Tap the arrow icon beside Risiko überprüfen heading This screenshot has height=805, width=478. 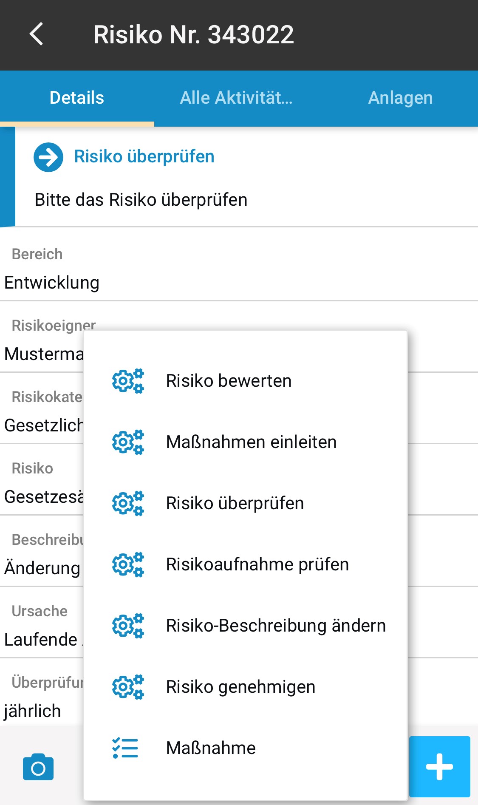pyautogui.click(x=48, y=157)
